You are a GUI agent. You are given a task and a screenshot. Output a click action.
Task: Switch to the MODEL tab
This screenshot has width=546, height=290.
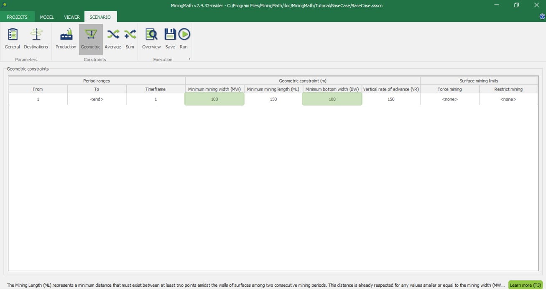47,17
